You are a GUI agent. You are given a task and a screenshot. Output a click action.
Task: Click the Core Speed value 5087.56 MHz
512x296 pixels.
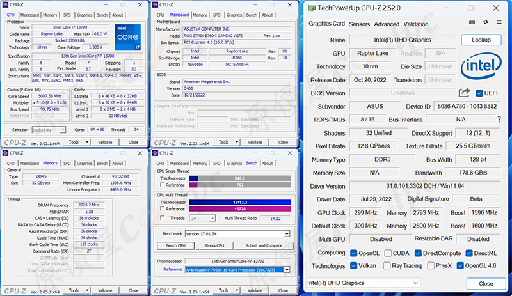coord(50,96)
